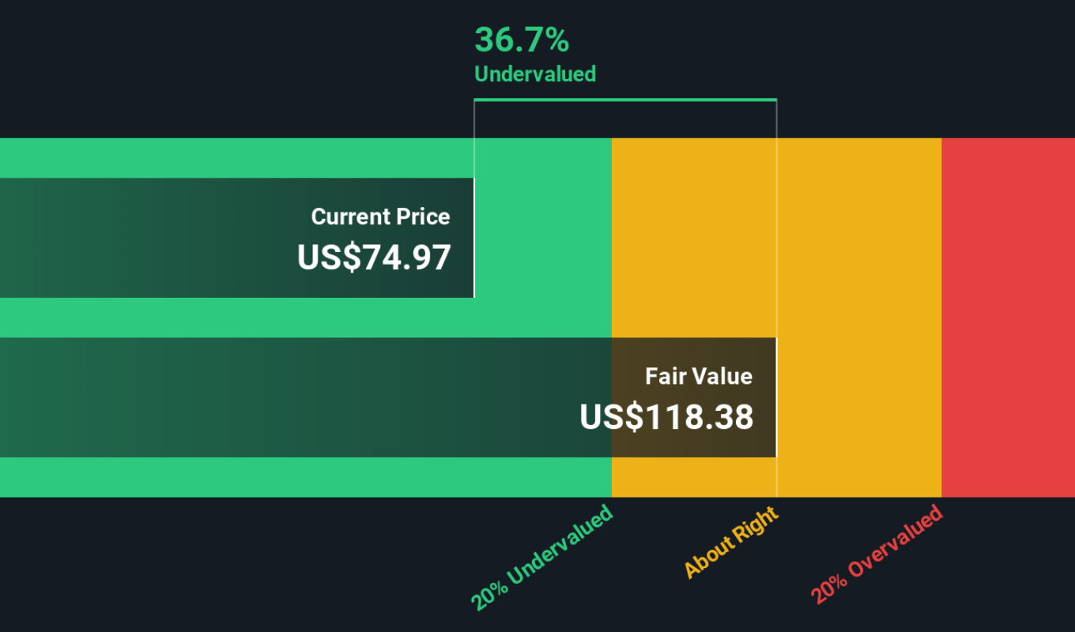Click the 20% Undervalued axis label
This screenshot has height=632, width=1075.
(x=542, y=558)
